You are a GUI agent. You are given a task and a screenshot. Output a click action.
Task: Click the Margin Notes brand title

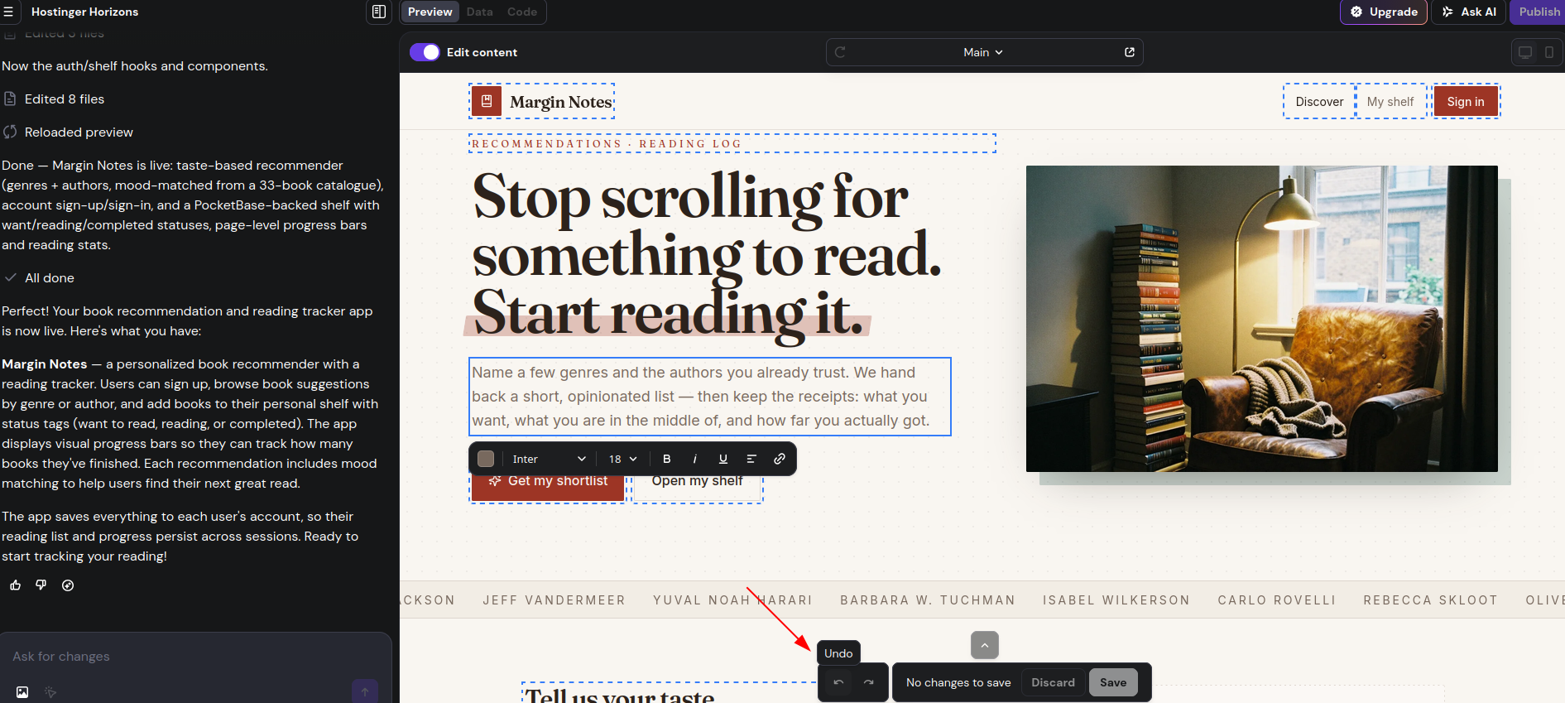[x=561, y=102]
